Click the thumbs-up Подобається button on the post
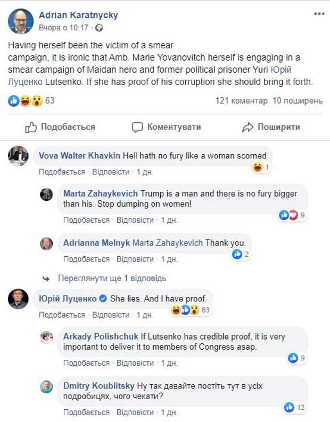Screen dimensions: 330x422 point(60,127)
